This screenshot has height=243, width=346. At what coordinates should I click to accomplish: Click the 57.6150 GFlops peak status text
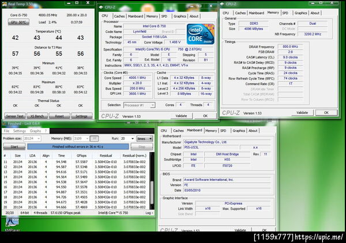click(x=66, y=213)
